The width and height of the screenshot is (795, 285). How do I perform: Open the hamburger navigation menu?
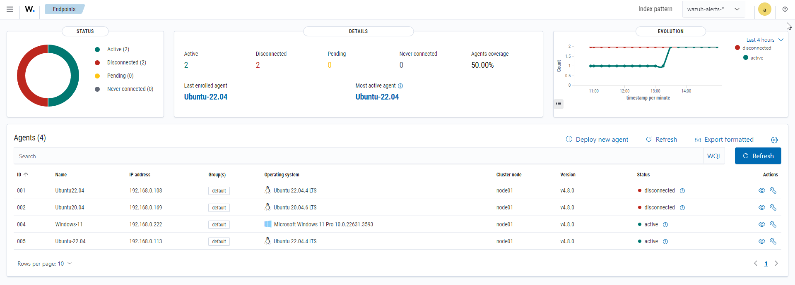[x=10, y=9]
